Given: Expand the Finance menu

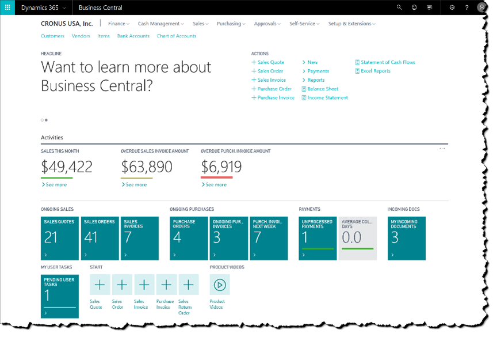Looking at the screenshot, I should [x=119, y=24].
